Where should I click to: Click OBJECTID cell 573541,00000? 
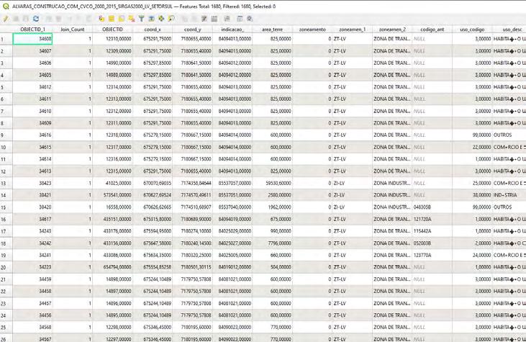112,195
